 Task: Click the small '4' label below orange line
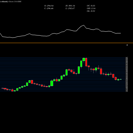(x=127, y=45)
